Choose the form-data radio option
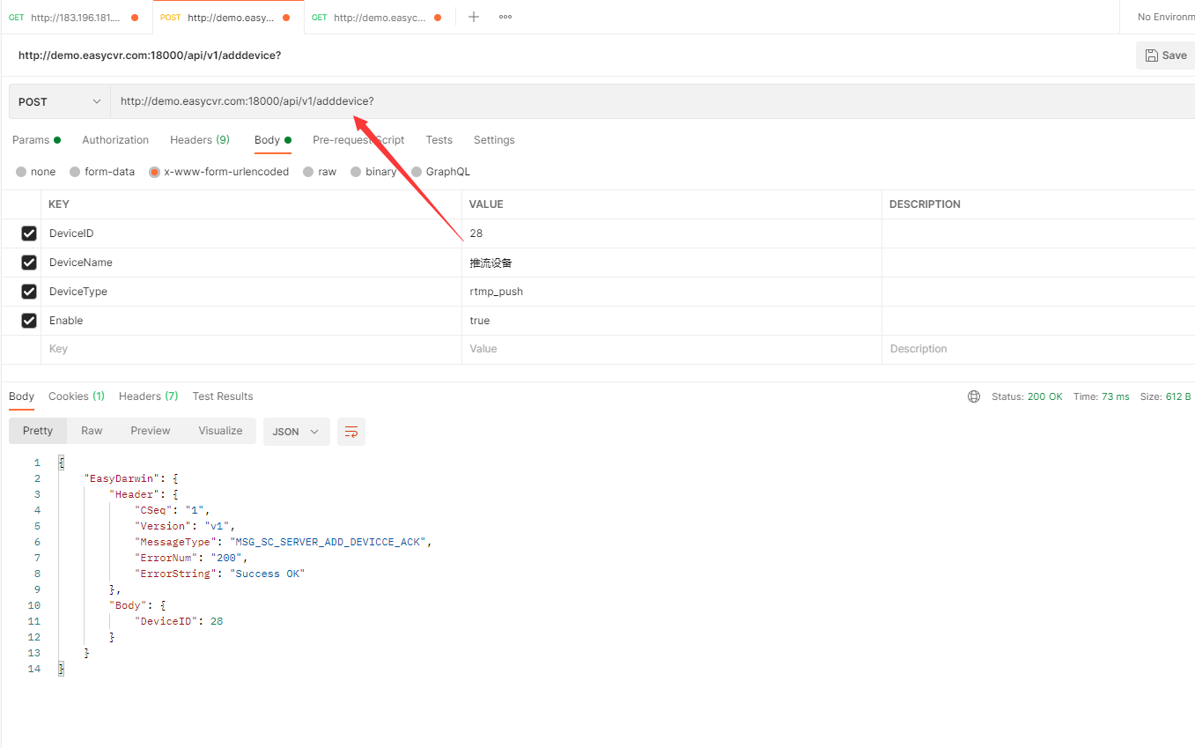This screenshot has height=748, width=1195. point(76,172)
